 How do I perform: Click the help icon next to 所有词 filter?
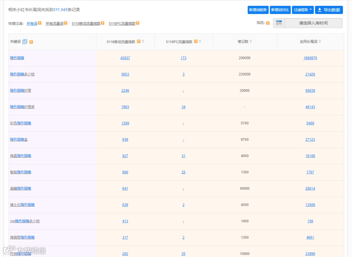click(40, 23)
